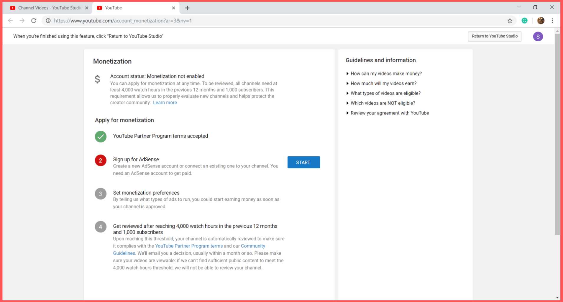Close the Channel Videos tab
563x302 pixels.
(x=87, y=8)
